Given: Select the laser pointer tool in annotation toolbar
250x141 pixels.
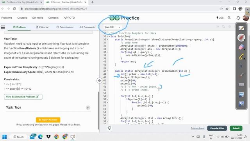Looking at the screenshot, I should click(x=241, y=75).
